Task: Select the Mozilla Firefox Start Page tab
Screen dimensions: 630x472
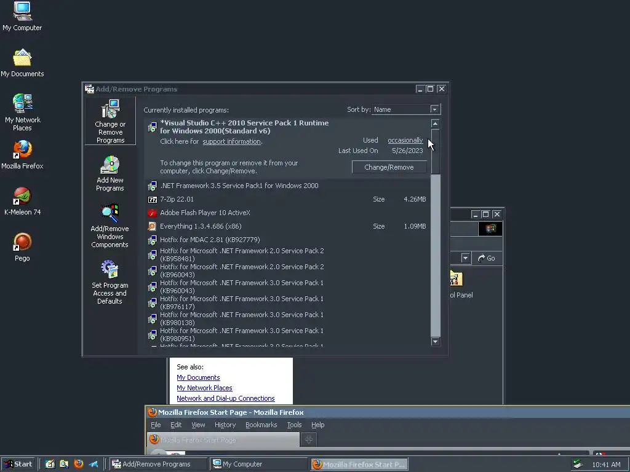Action: click(x=223, y=440)
